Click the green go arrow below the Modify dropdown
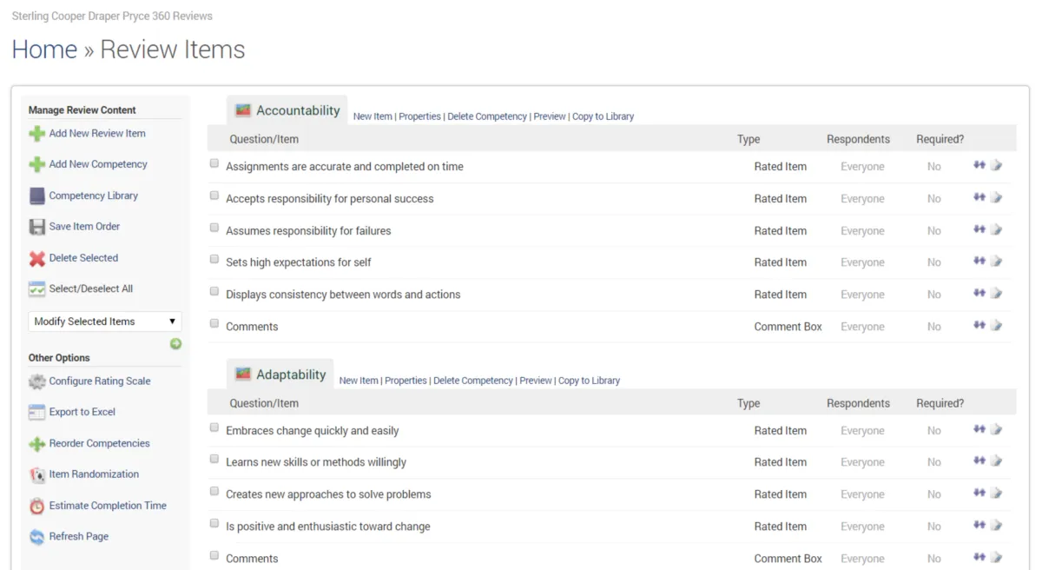This screenshot has width=1042, height=570. 175,344
